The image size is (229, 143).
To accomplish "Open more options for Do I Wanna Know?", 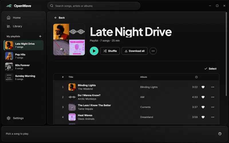I will click(x=213, y=97).
